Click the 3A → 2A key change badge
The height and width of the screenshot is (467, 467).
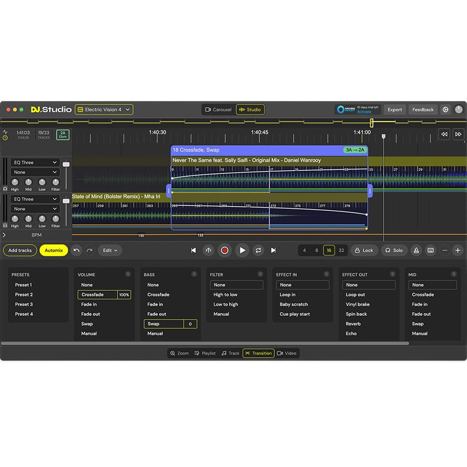pyautogui.click(x=355, y=150)
